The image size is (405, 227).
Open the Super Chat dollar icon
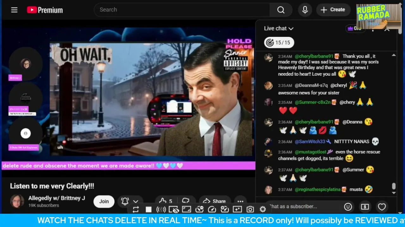click(x=365, y=207)
